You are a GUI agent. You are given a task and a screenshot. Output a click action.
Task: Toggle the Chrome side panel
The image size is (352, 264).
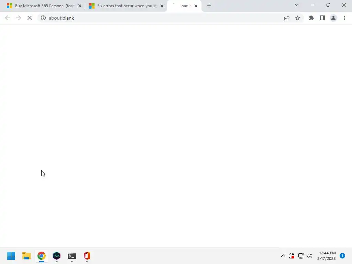pos(322,18)
